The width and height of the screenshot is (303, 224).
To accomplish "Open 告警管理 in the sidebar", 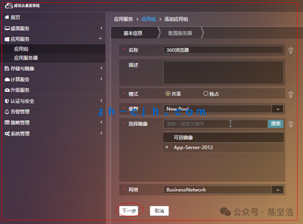I will (20, 112).
